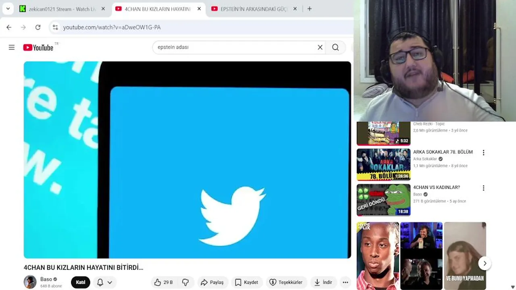Send thanks via Teşekkürler button
The height and width of the screenshot is (290, 516).
tap(286, 282)
